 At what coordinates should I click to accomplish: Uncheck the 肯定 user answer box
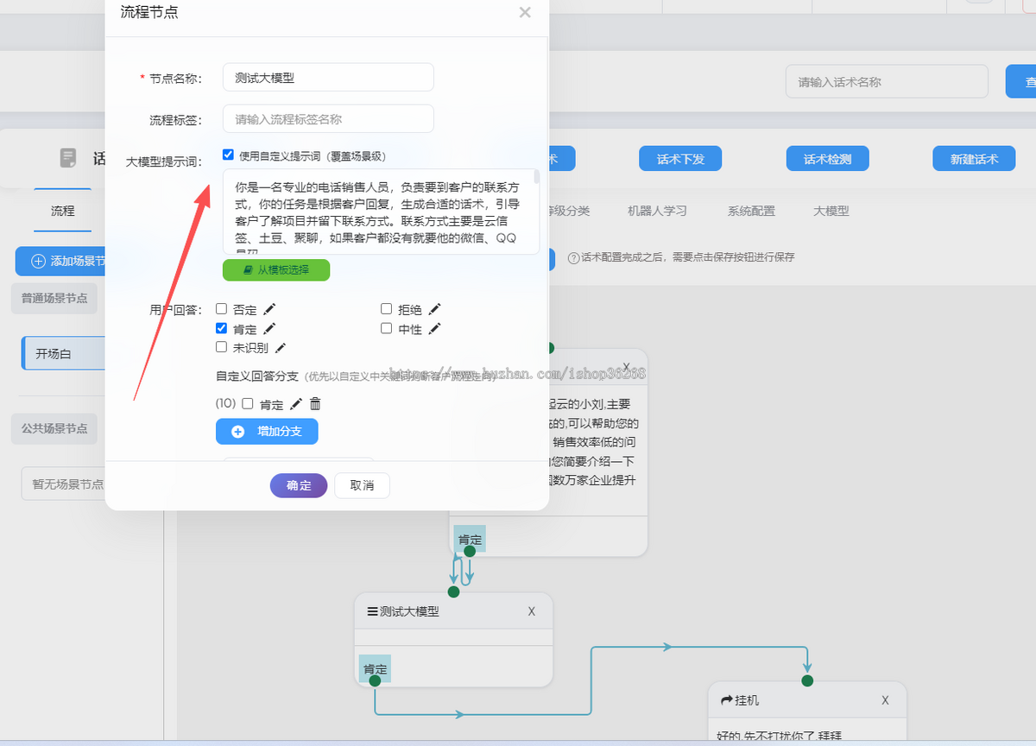click(222, 329)
